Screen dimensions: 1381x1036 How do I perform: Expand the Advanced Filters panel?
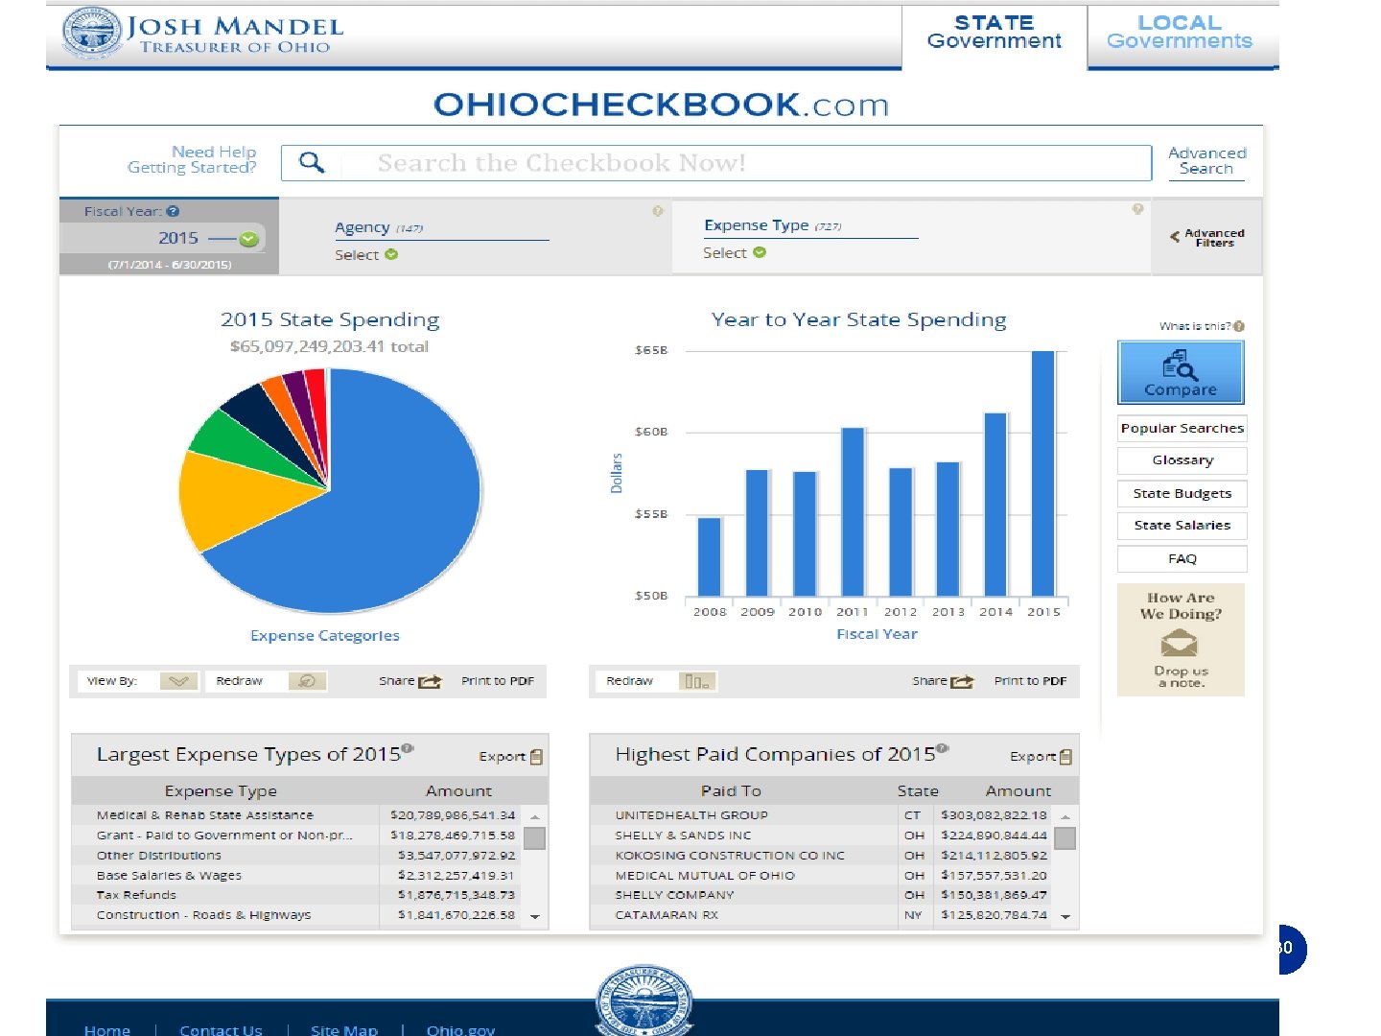1206,238
